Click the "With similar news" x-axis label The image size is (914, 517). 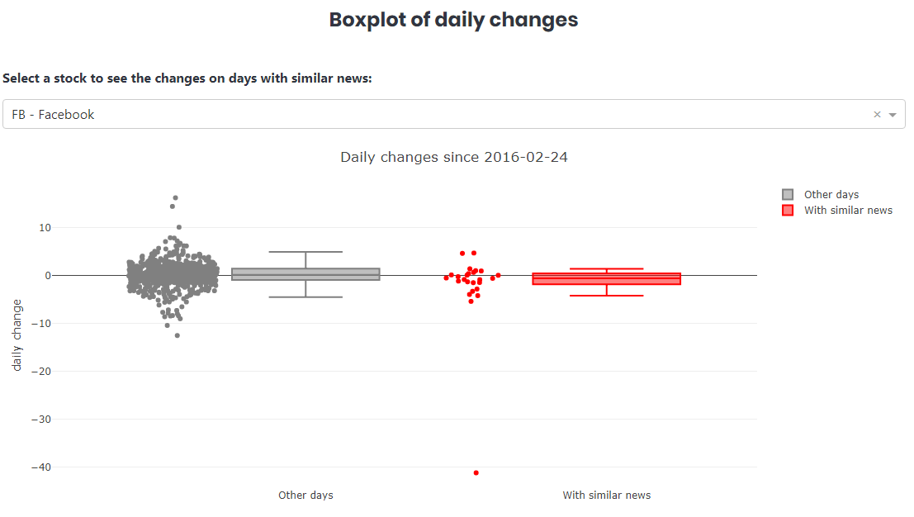pyautogui.click(x=606, y=496)
